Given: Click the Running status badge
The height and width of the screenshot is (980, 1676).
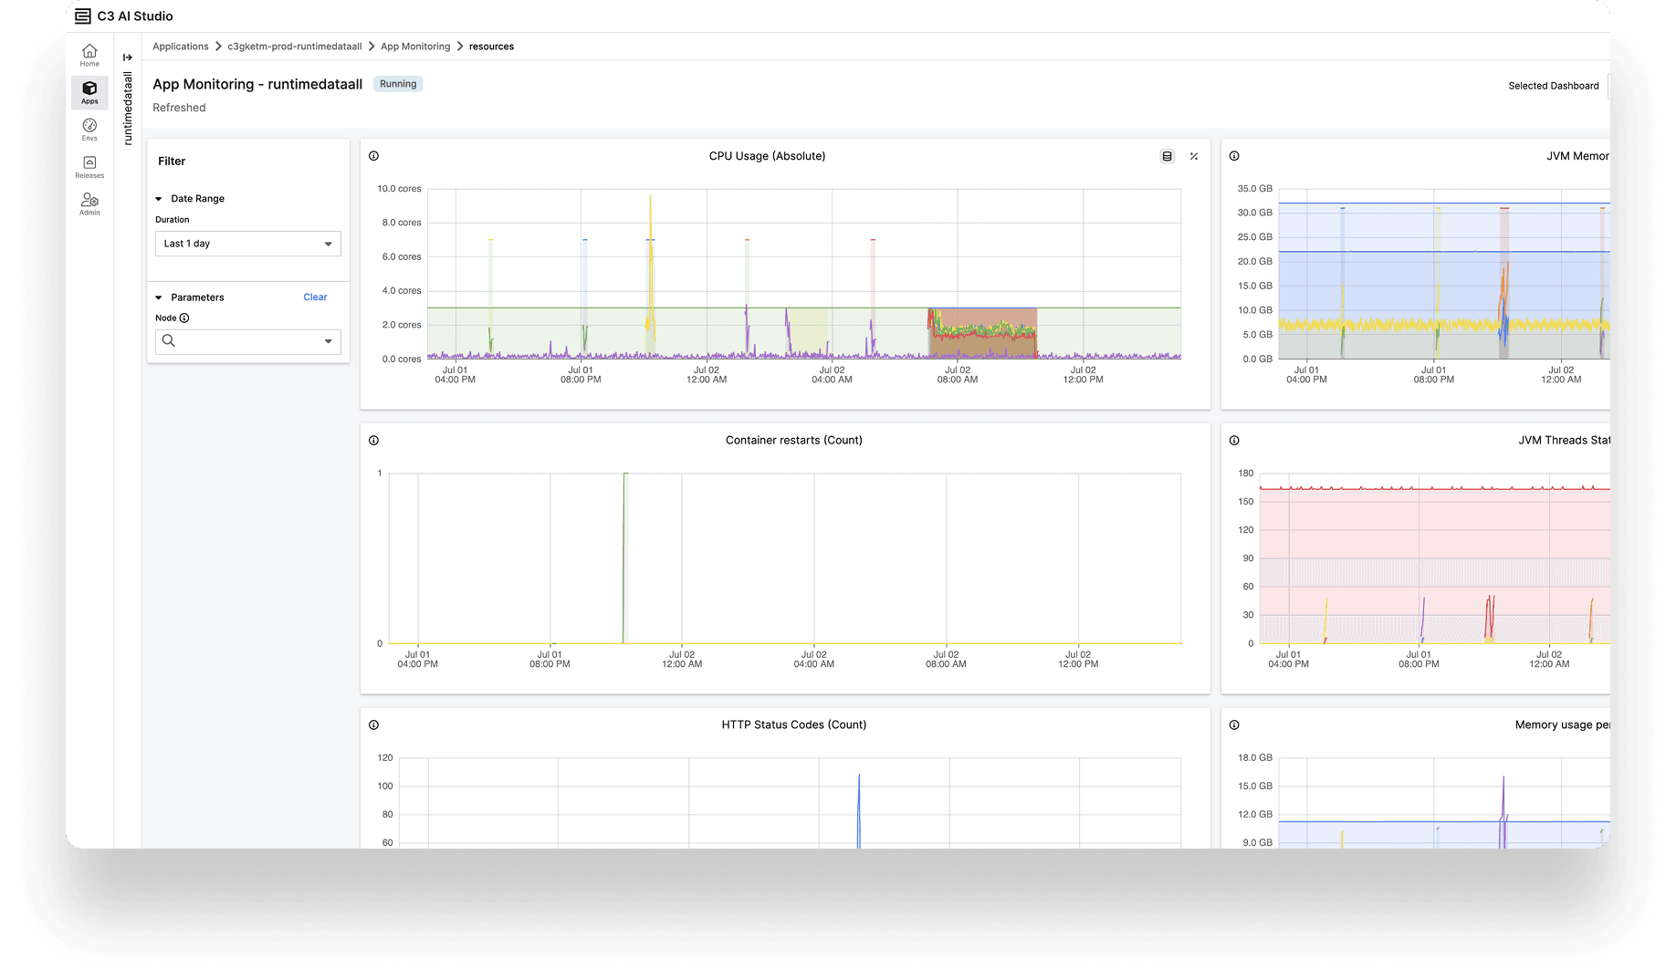Looking at the screenshot, I should click(398, 84).
